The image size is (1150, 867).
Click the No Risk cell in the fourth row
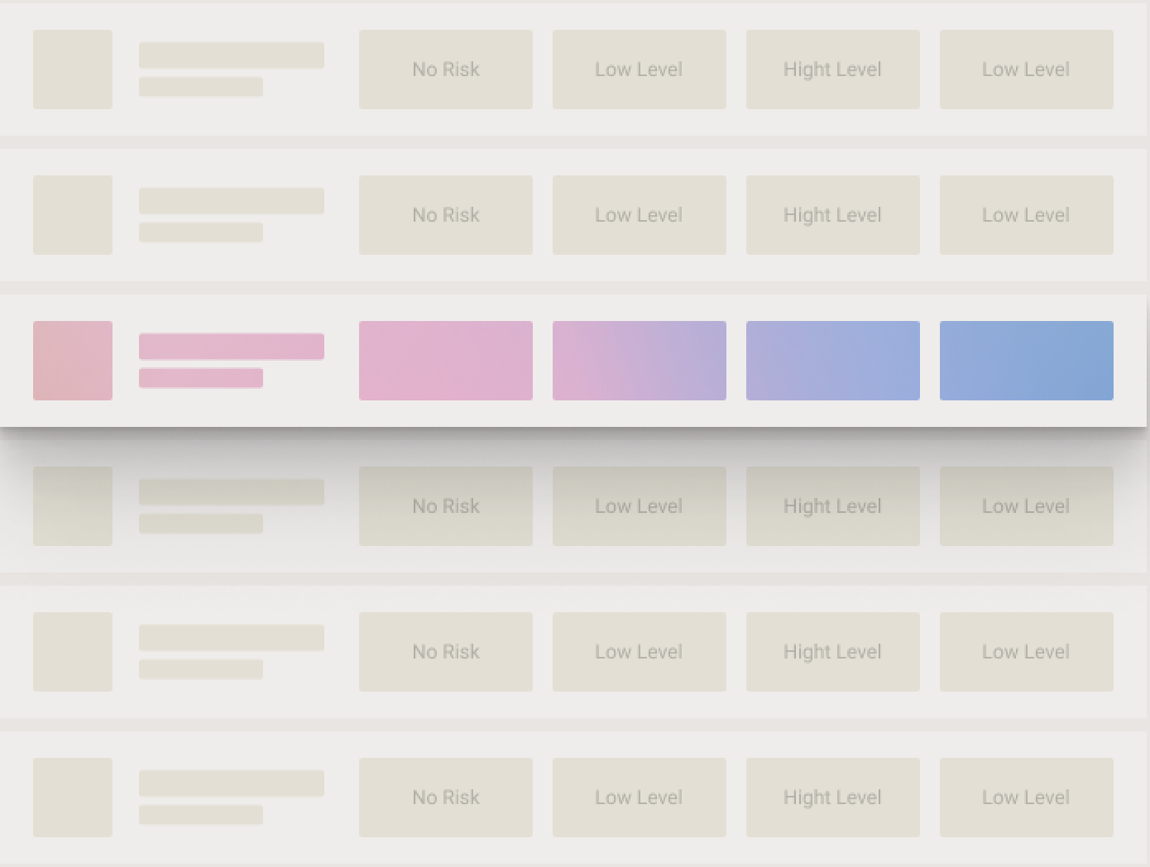point(445,506)
